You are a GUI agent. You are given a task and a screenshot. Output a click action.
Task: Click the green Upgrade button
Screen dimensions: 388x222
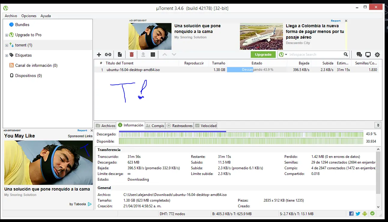263,55
